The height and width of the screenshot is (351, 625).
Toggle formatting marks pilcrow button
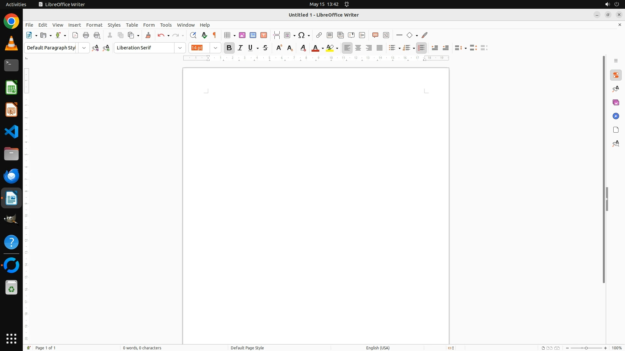click(x=215, y=35)
